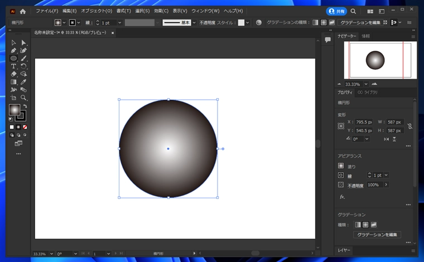Expand stroke weight dropdown in control bar
Screen dimensions: 424x262
tap(120, 23)
